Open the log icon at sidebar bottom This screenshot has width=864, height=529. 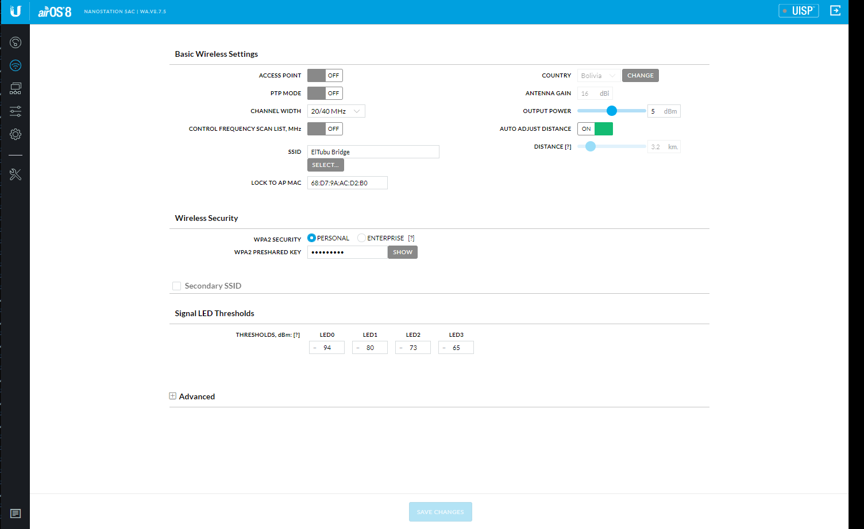pos(16,514)
